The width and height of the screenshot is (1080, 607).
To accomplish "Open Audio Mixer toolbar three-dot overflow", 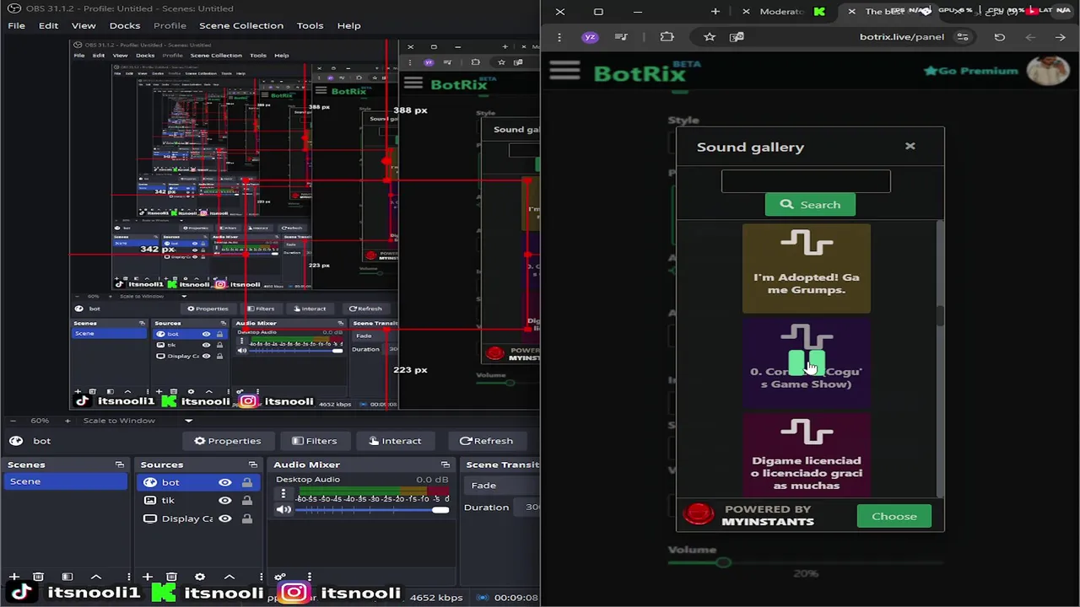I will point(309,577).
